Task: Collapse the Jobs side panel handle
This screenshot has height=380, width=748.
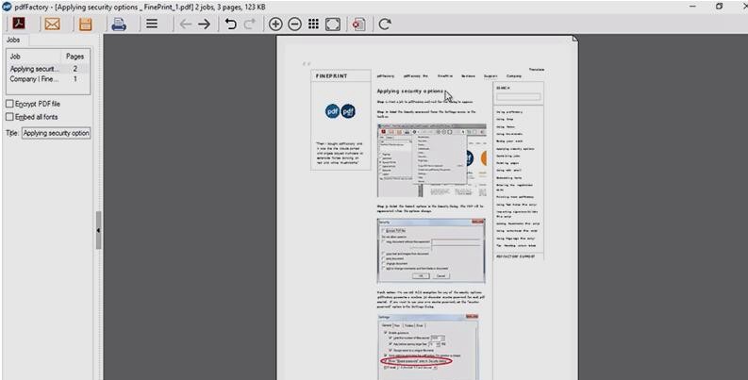Action: (x=98, y=230)
